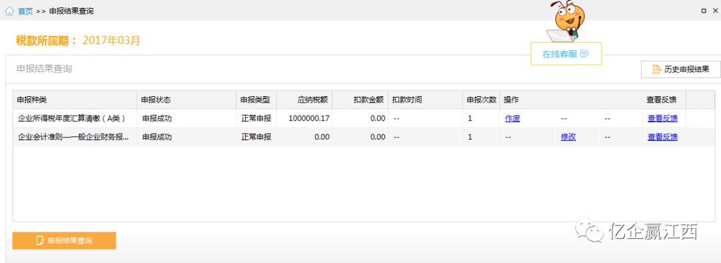The width and height of the screenshot is (721, 263).
Task: Click the chat bubble icon beside 在线客服
Action: click(x=584, y=54)
